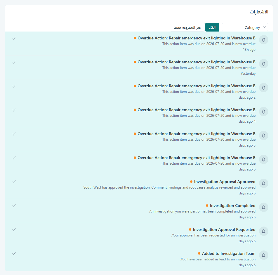Click bell icon beside Investigation Approval Approved

[264, 183]
